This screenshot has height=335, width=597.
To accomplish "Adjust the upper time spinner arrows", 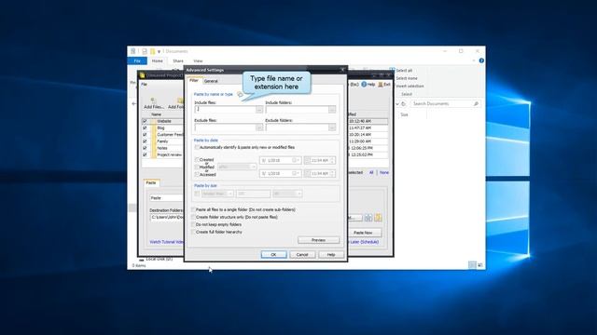I will (332, 160).
